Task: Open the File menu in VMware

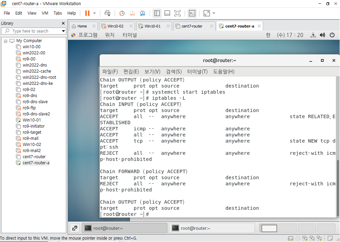Action: (7, 13)
